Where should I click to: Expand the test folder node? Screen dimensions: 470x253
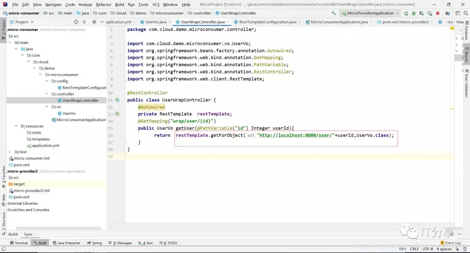tap(10, 152)
